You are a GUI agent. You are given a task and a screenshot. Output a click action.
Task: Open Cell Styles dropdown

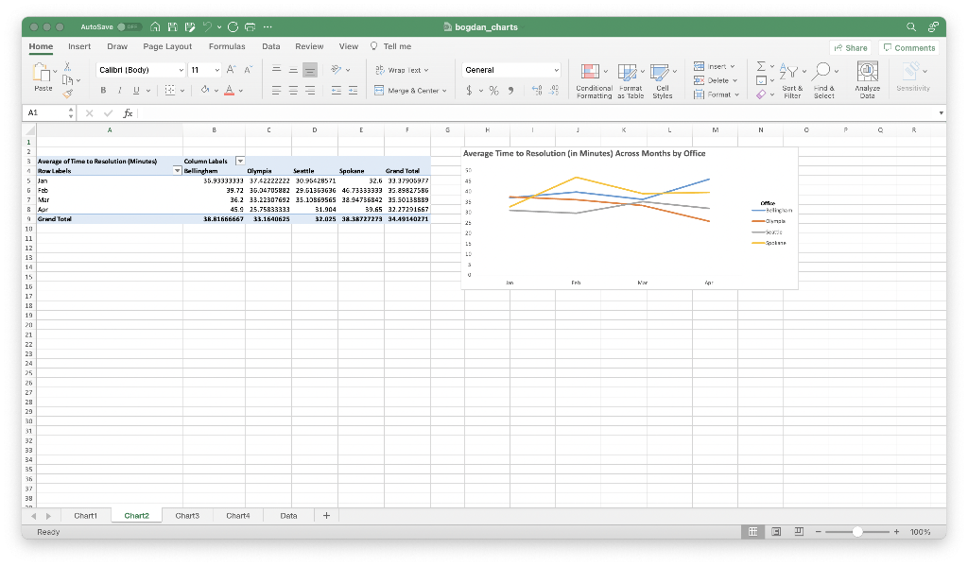663,81
